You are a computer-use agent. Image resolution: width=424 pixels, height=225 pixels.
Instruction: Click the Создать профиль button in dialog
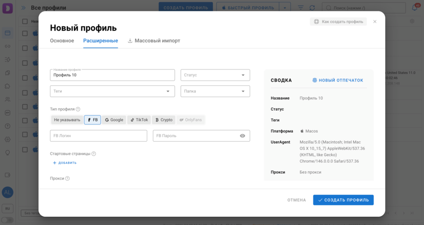(343, 200)
